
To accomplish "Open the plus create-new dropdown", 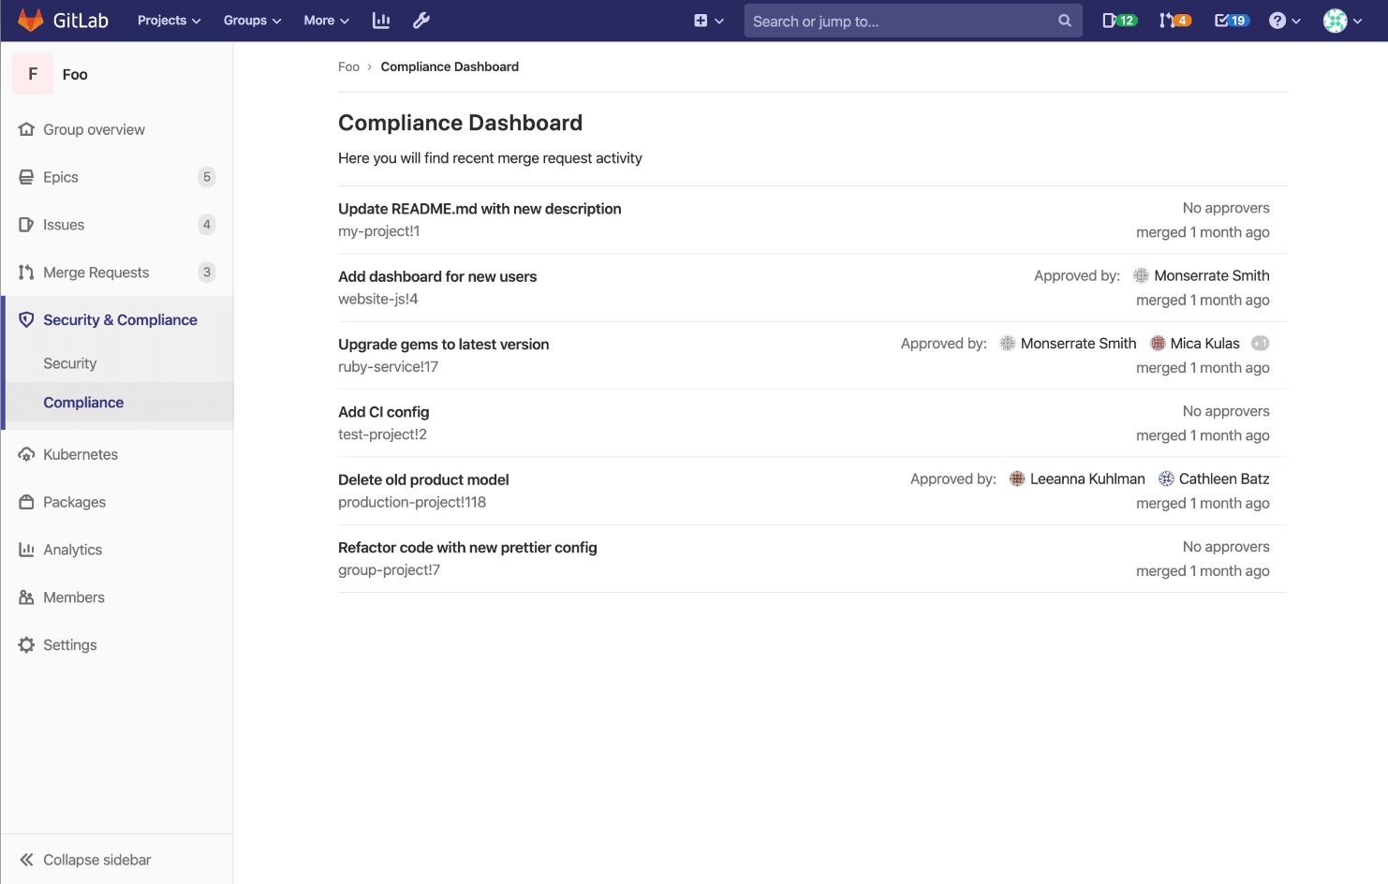I will pyautogui.click(x=709, y=20).
